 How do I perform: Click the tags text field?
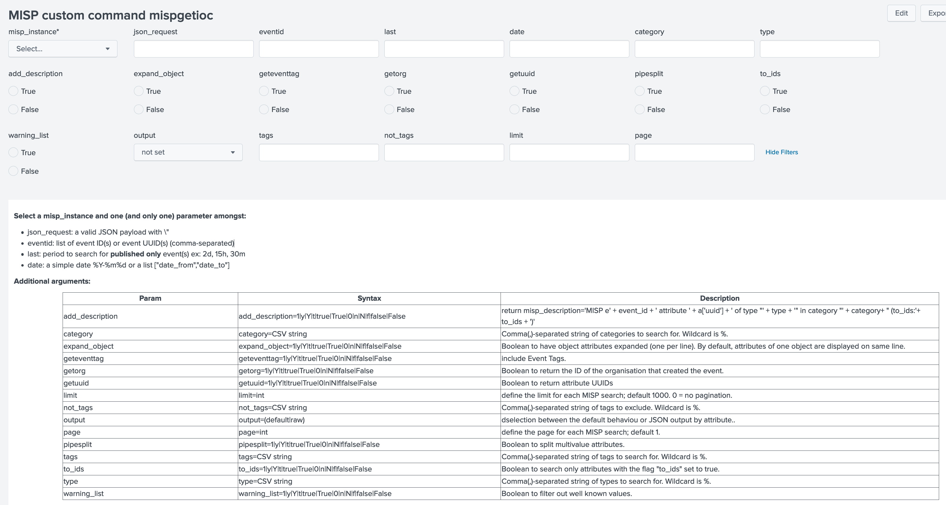tap(319, 152)
